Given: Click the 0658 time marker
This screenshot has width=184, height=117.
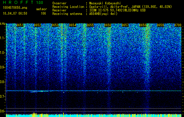Looking at the screenshot, I should coord(143,25).
